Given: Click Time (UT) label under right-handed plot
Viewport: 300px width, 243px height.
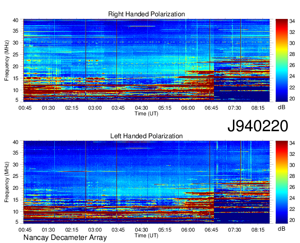Looking at the screenshot, I should tap(146, 114).
